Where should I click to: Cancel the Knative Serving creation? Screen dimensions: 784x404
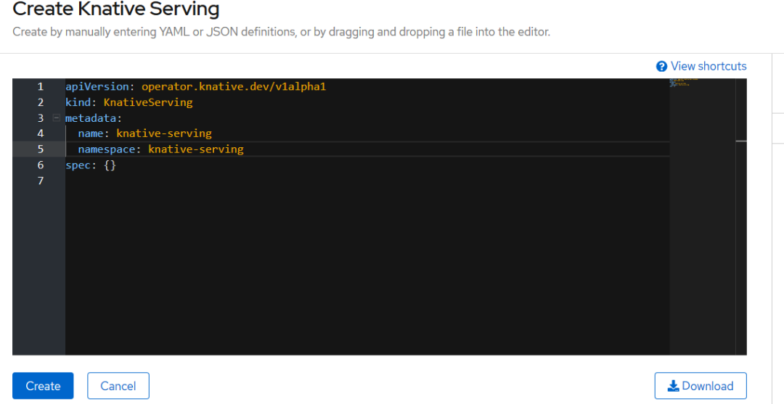click(118, 386)
